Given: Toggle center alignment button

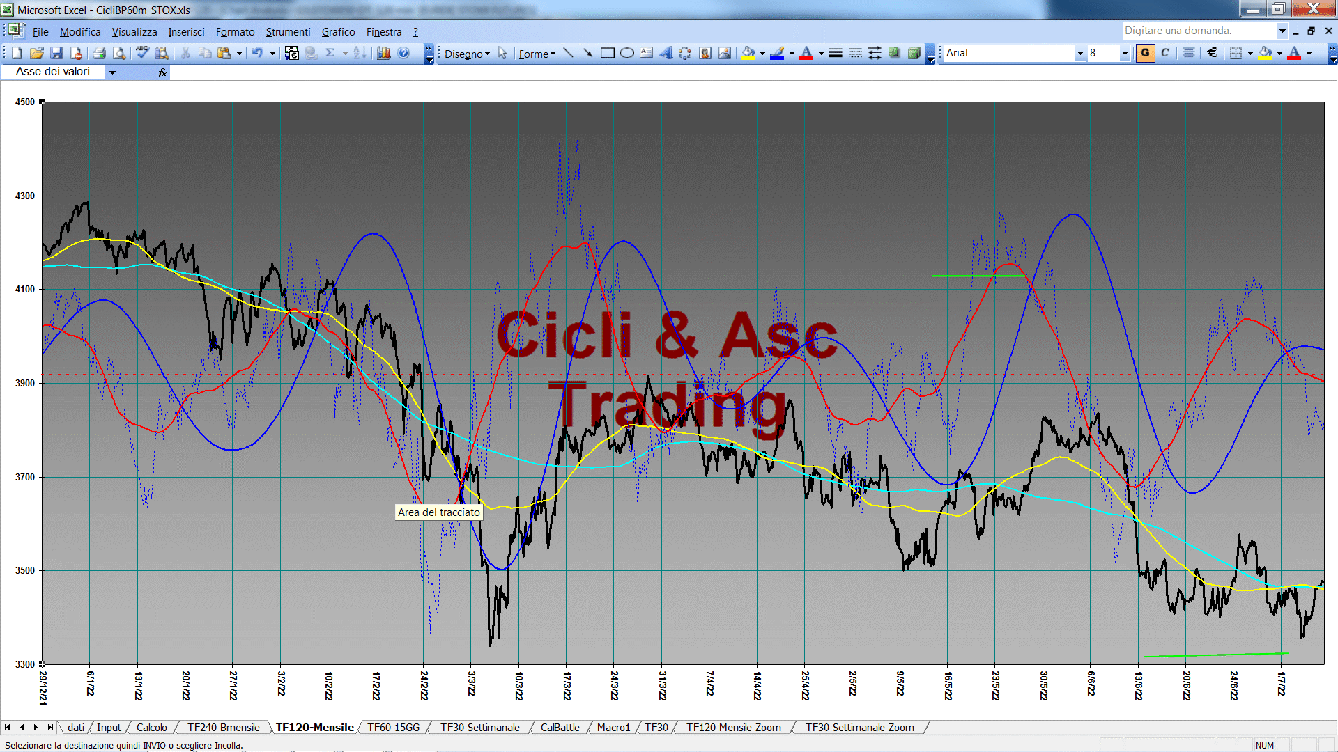Looking at the screenshot, I should 1189,53.
